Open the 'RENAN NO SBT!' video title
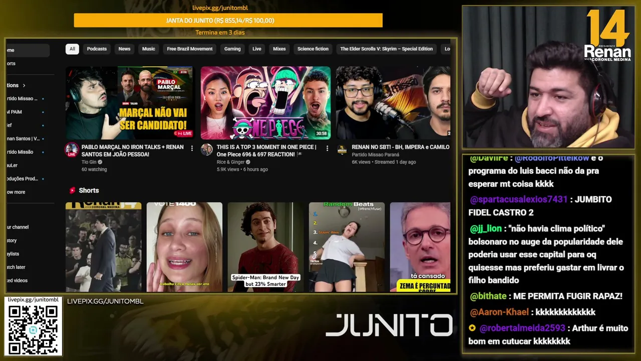The width and height of the screenshot is (641, 361). (401, 147)
